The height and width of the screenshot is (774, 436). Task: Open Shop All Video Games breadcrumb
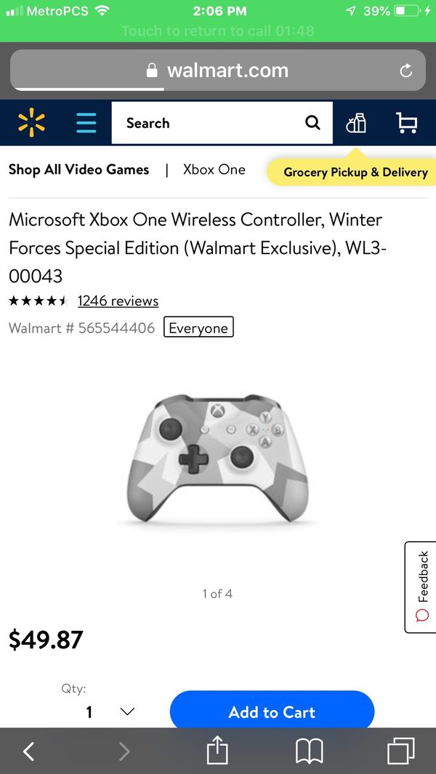pos(78,169)
